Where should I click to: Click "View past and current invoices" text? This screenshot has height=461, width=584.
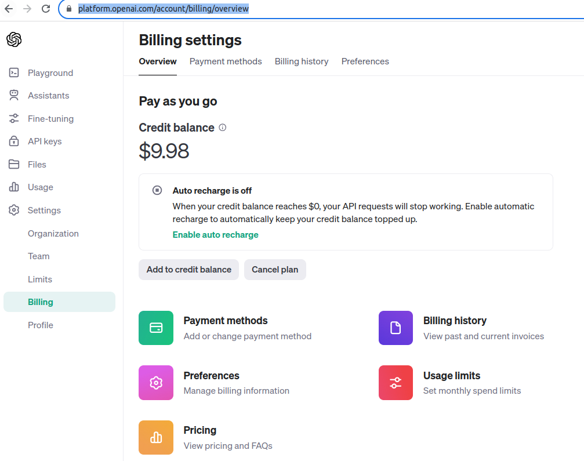pos(484,336)
